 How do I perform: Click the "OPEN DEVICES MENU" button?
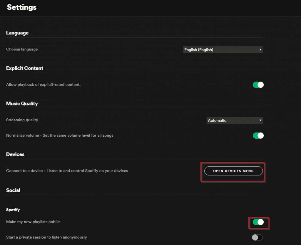point(233,171)
